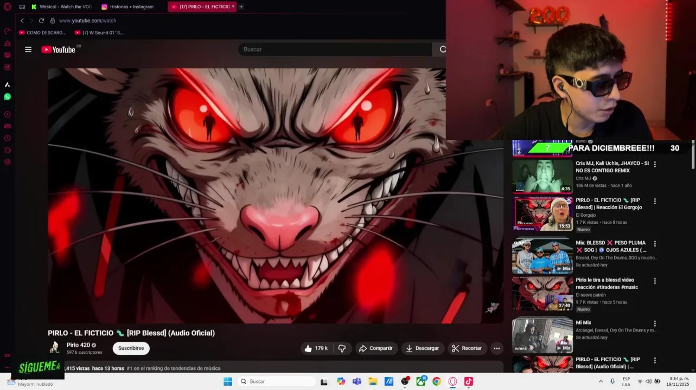Open Cris MJ SI NO ES CONTIGO REMIX thumbnail
This screenshot has width=696, height=390.
coord(542,176)
